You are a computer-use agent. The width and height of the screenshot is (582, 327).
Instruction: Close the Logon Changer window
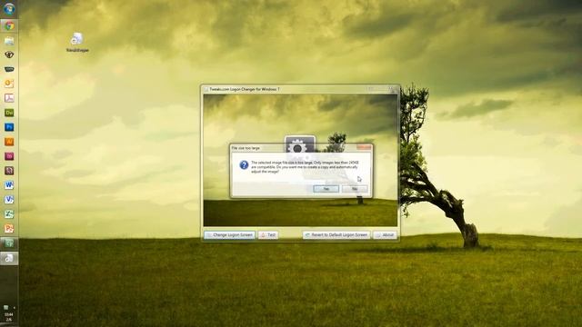(x=392, y=89)
